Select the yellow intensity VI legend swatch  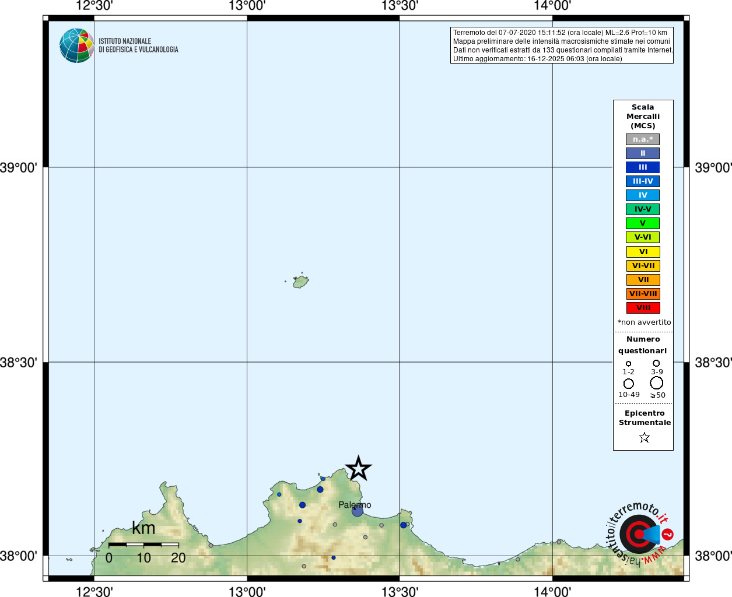[x=643, y=252]
